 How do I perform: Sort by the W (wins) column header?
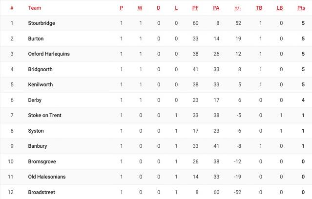coord(140,8)
